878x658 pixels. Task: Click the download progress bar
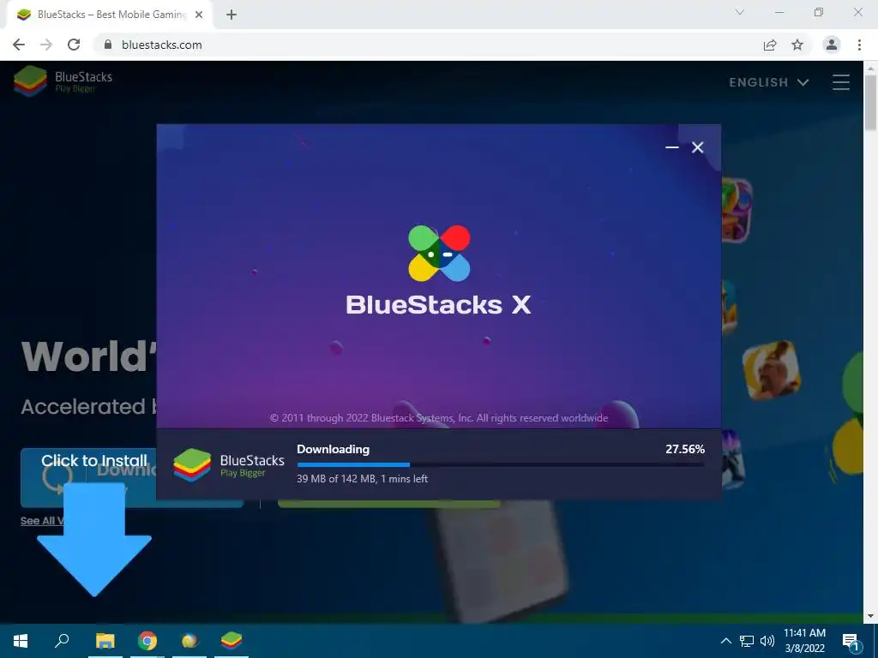tap(501, 464)
